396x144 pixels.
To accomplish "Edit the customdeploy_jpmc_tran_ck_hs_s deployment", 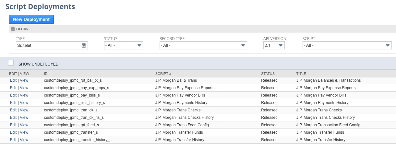I will 13,118.
